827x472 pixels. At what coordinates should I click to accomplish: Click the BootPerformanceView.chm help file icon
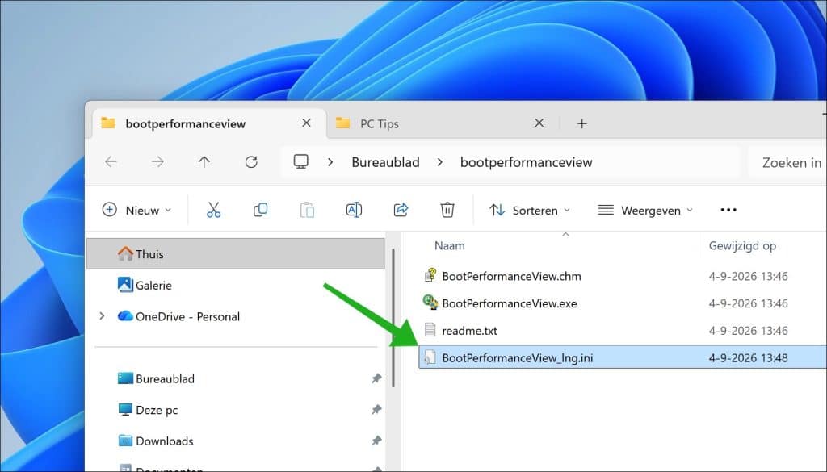click(430, 275)
